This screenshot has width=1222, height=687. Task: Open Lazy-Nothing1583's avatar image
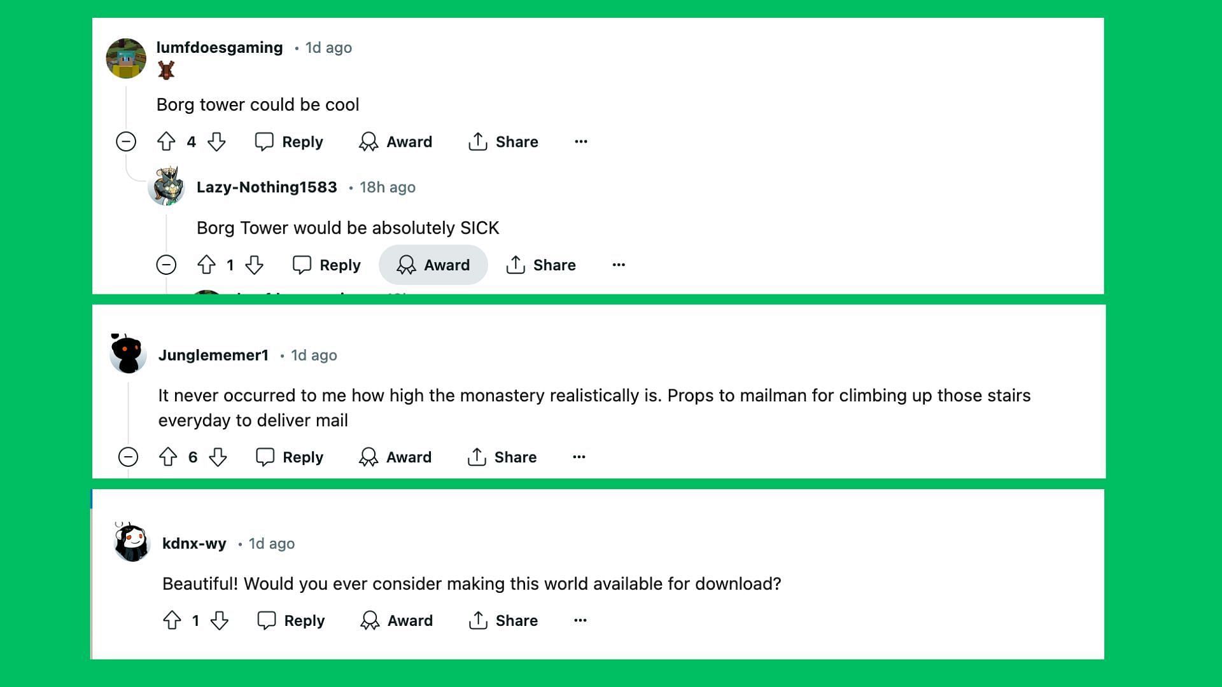[x=167, y=186]
